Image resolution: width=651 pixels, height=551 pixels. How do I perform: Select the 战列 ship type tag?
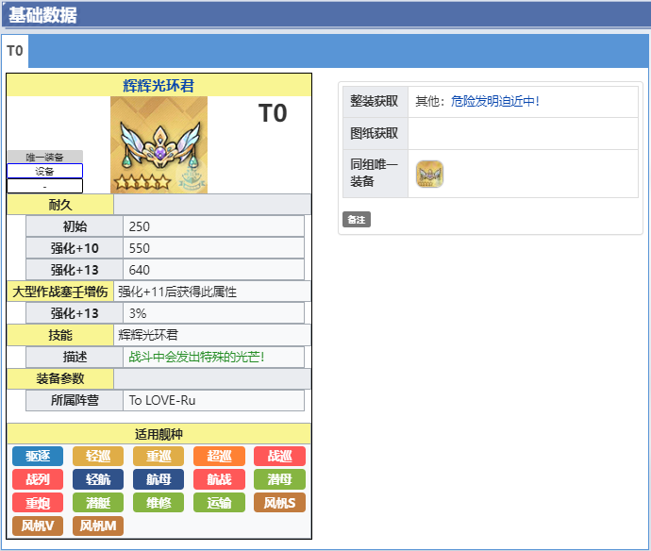pos(38,479)
